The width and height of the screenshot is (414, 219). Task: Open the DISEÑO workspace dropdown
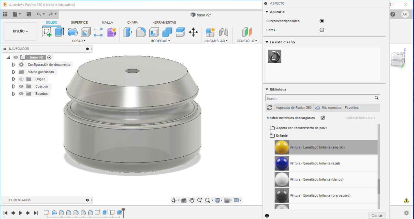tap(20, 31)
